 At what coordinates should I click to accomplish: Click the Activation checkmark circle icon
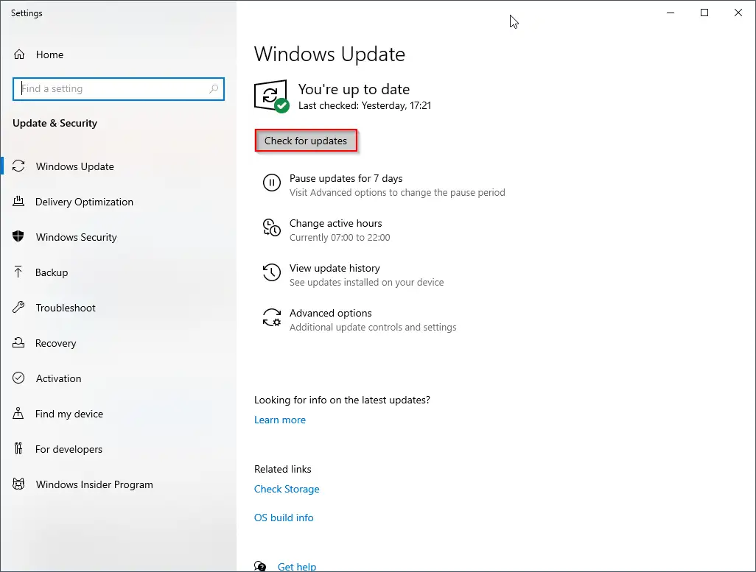point(18,378)
